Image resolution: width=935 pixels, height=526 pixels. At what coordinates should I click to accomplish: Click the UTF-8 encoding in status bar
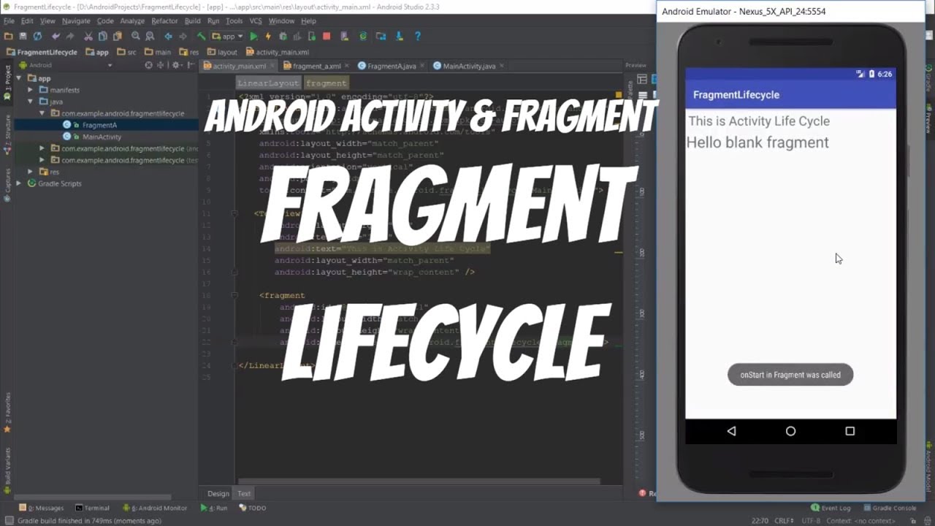811,521
